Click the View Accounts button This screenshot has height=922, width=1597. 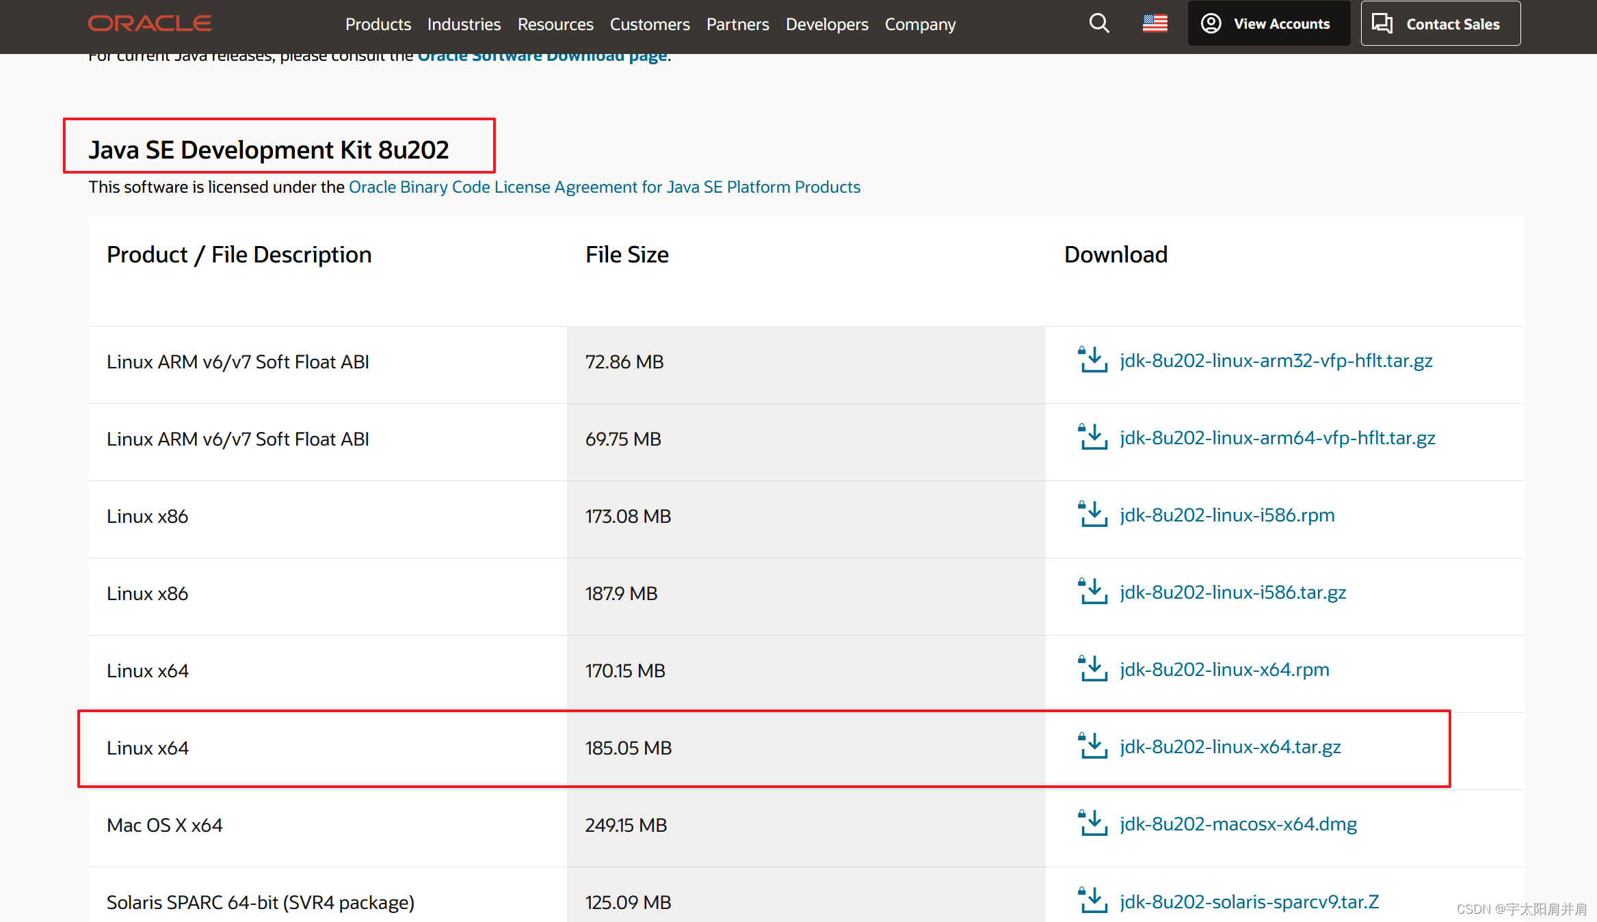click(x=1269, y=24)
